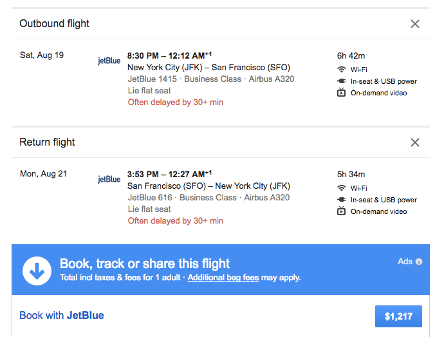This screenshot has width=435, height=337.
Task: Click the outbound flight Wi-Fi icon
Action: pyautogui.click(x=341, y=70)
